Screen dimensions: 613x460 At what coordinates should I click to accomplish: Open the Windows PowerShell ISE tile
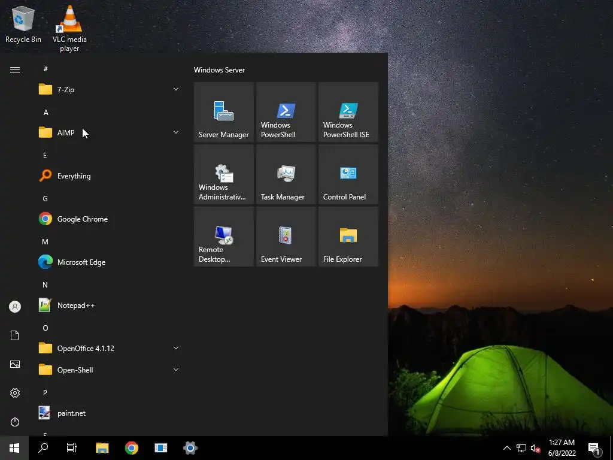tap(348, 112)
